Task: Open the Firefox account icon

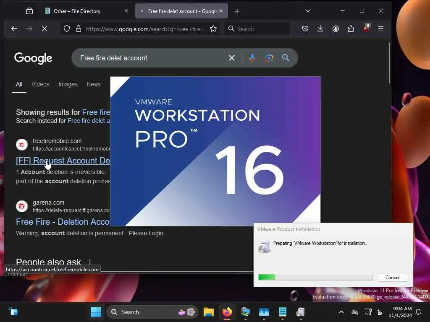Action: tap(336, 29)
